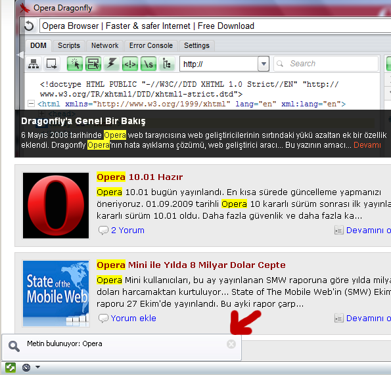391x375 pixels.
Task: Expand the head node in DOM tree
Action: [x=41, y=114]
